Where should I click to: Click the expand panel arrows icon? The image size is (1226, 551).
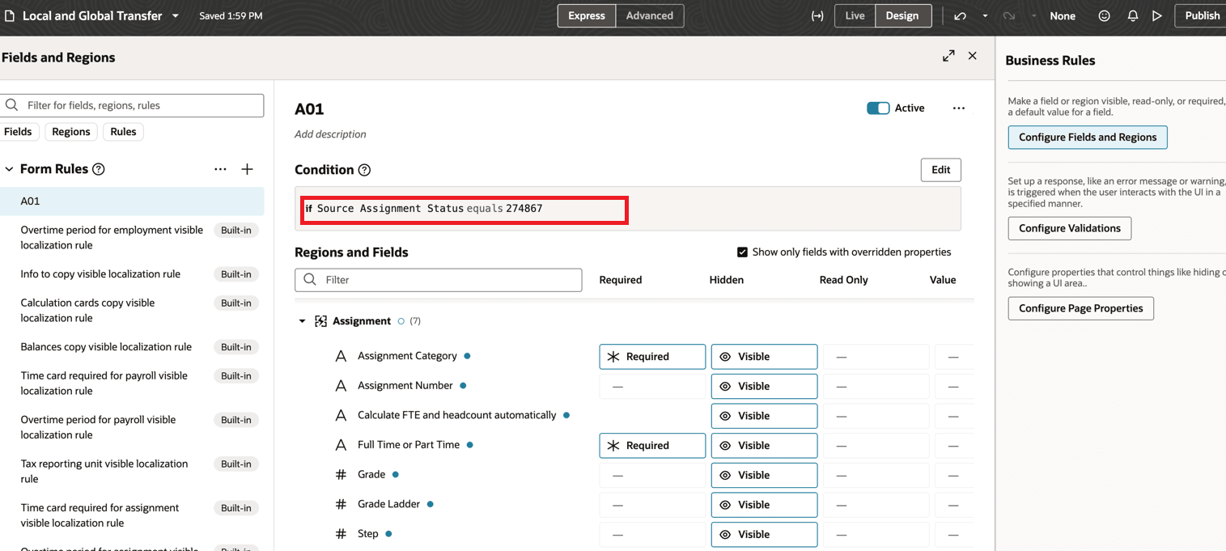948,56
